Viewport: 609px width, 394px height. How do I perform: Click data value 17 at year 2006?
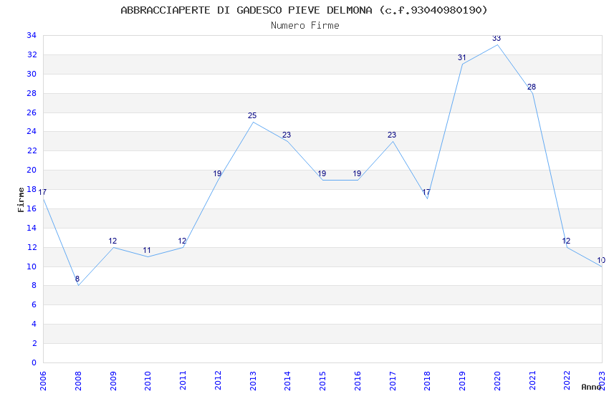click(x=43, y=192)
